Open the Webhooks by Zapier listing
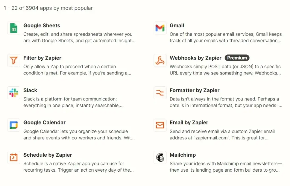Screen dimensions: 290x186 [195, 58]
